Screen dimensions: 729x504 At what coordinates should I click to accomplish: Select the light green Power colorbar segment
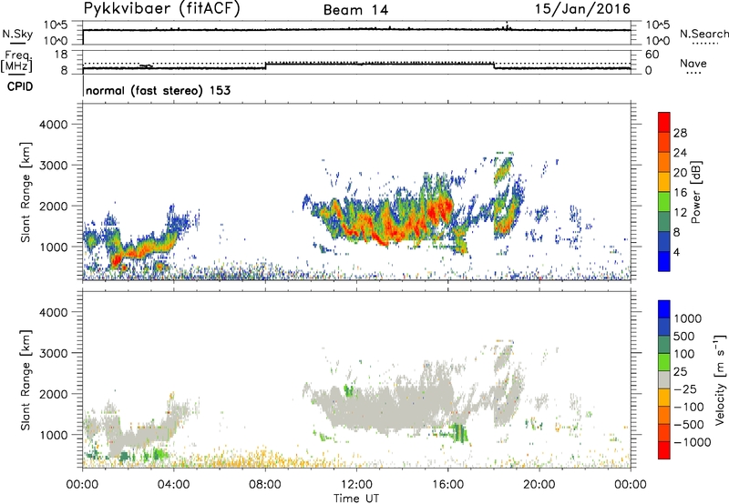click(664, 202)
